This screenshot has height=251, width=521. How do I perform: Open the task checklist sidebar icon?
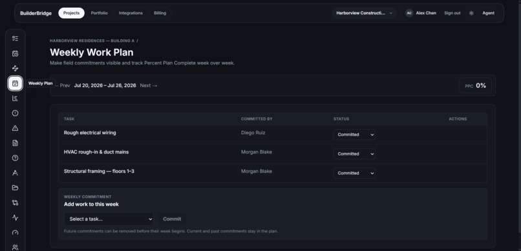tap(15, 39)
